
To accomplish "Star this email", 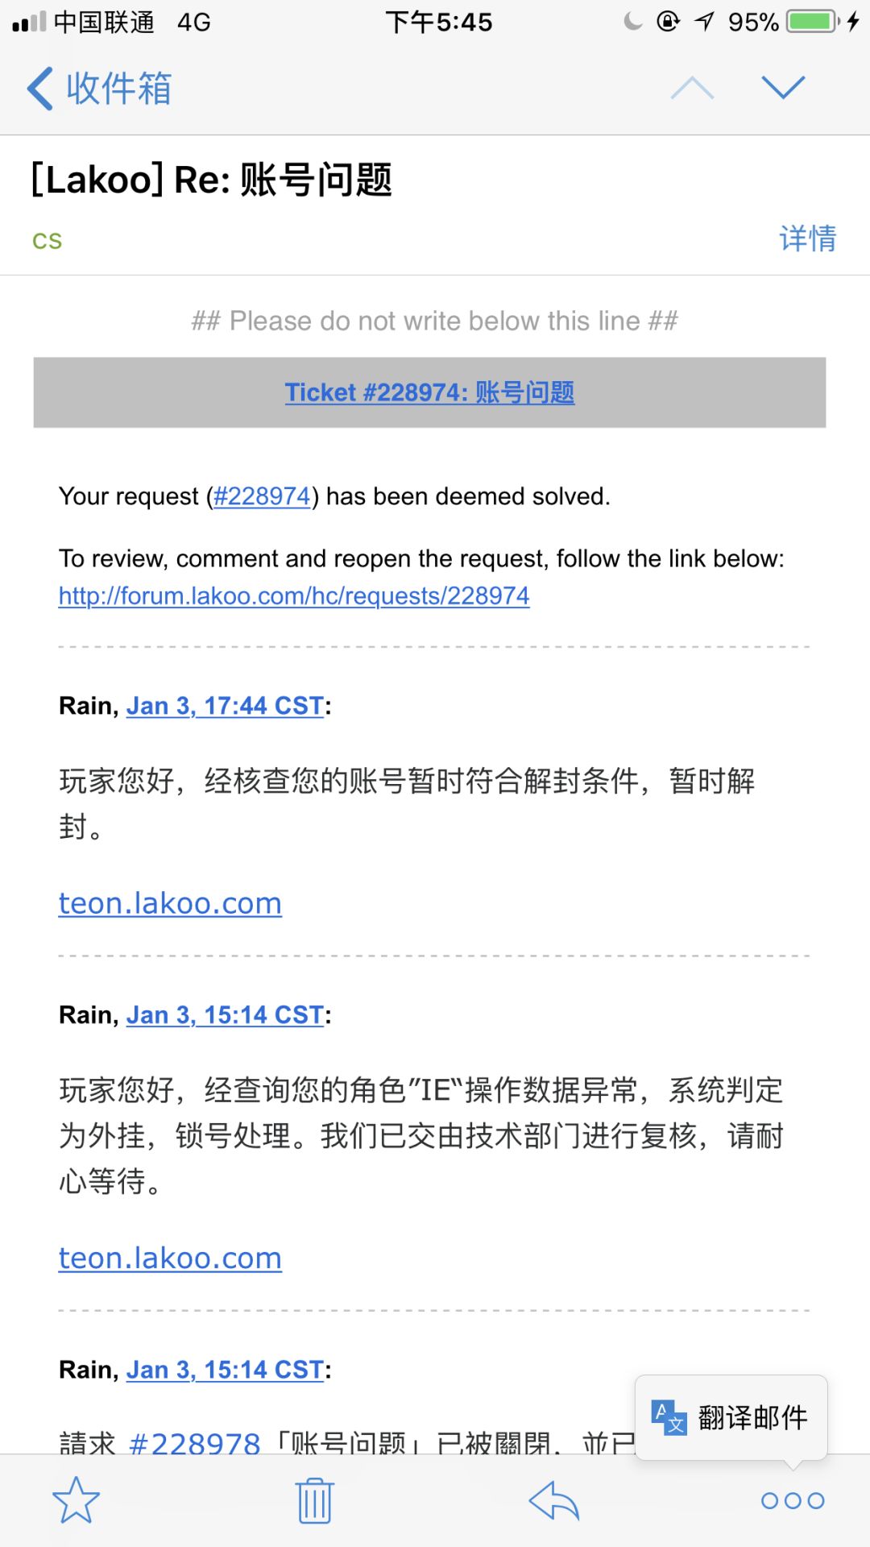I will coord(76,1500).
